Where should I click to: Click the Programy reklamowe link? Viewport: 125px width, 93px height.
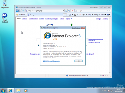(35, 54)
